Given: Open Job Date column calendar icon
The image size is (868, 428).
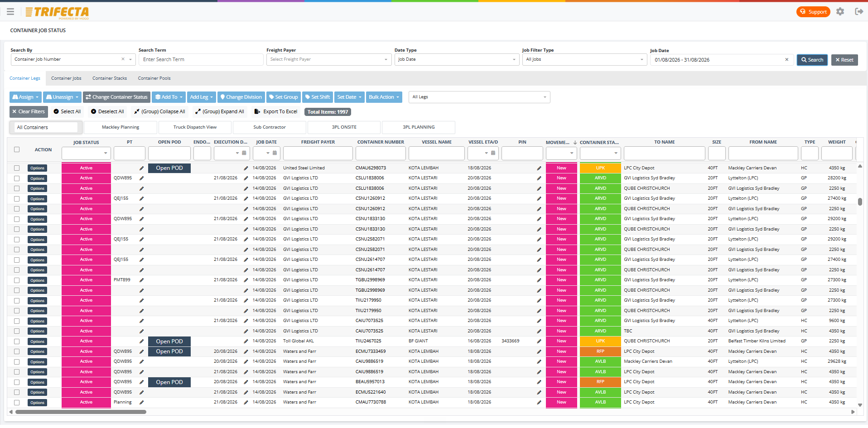Looking at the screenshot, I should [275, 153].
